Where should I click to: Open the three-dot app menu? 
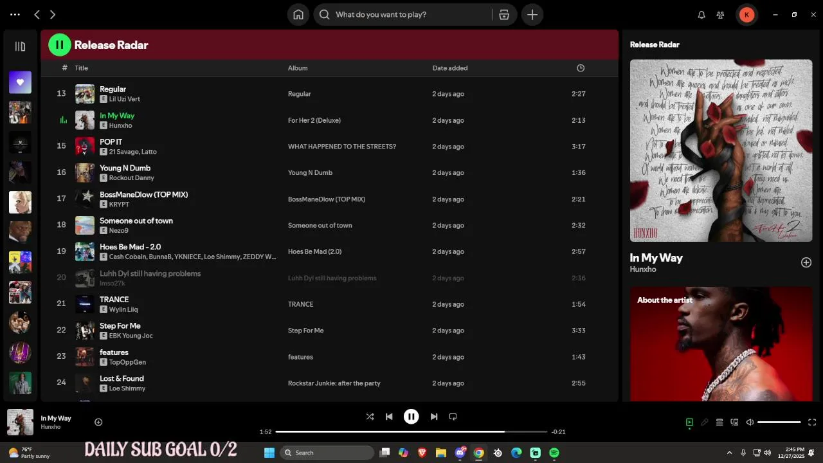coord(15,14)
